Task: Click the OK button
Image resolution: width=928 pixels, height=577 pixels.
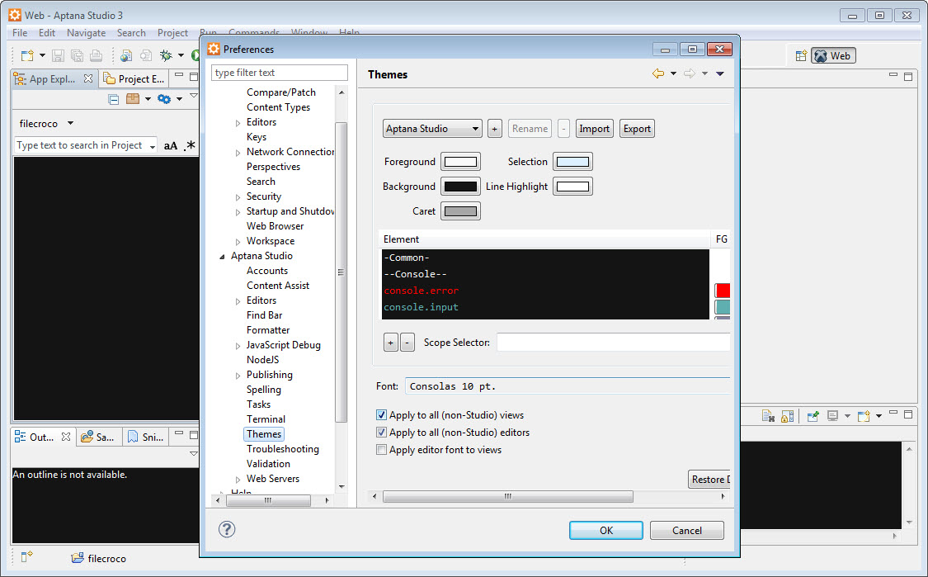Action: [606, 530]
